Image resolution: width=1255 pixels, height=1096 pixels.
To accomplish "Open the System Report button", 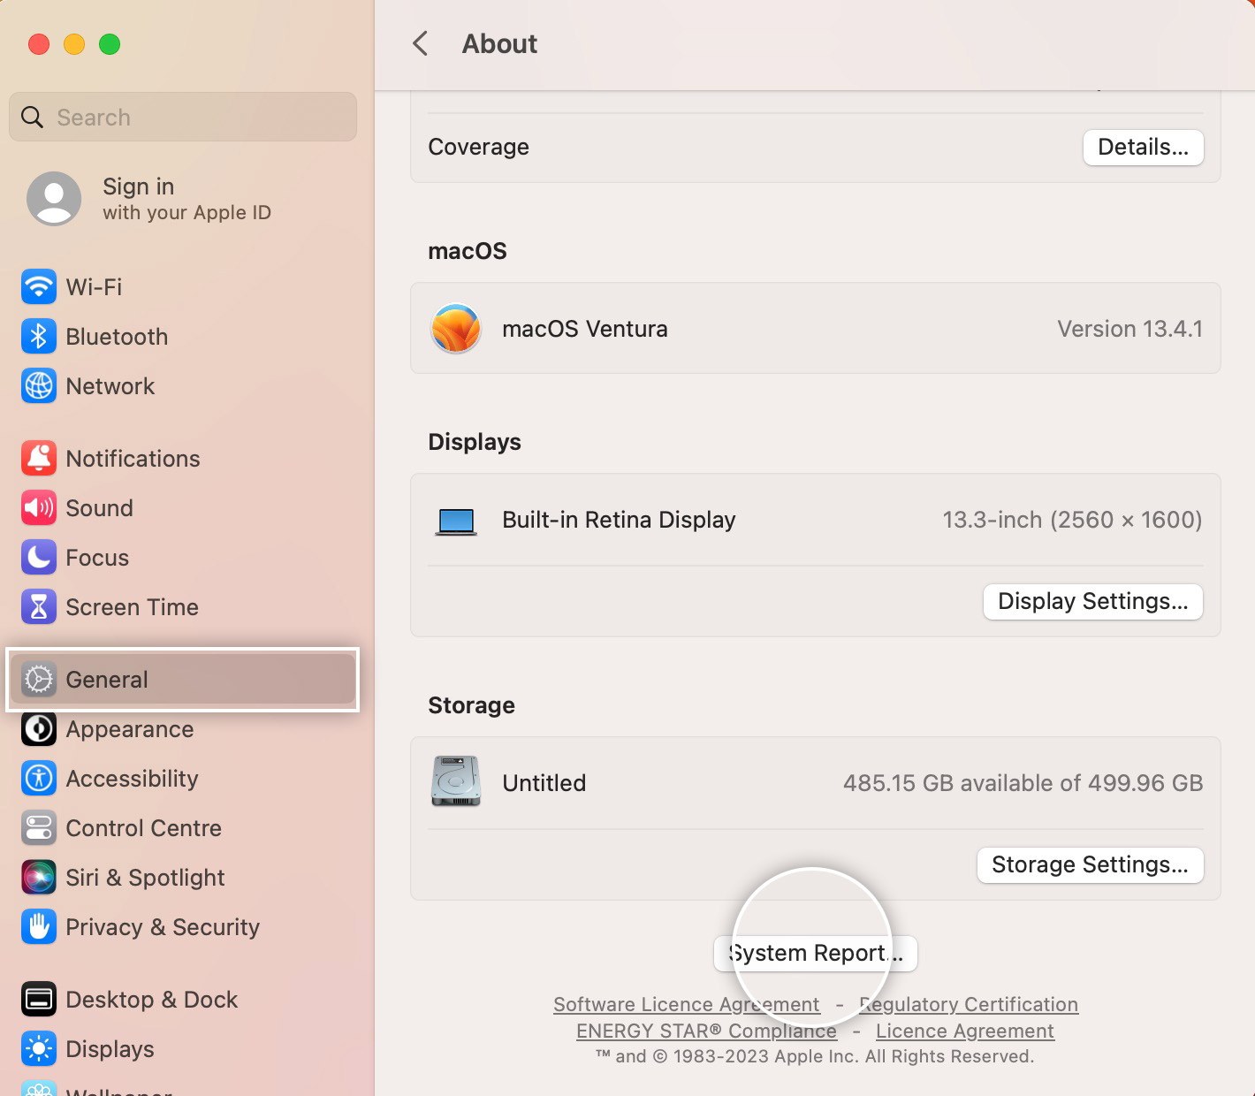I will click(815, 953).
